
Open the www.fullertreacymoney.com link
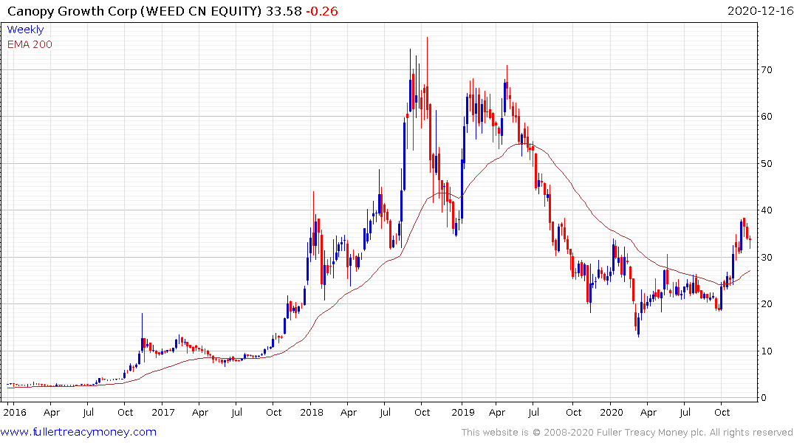pos(78,432)
